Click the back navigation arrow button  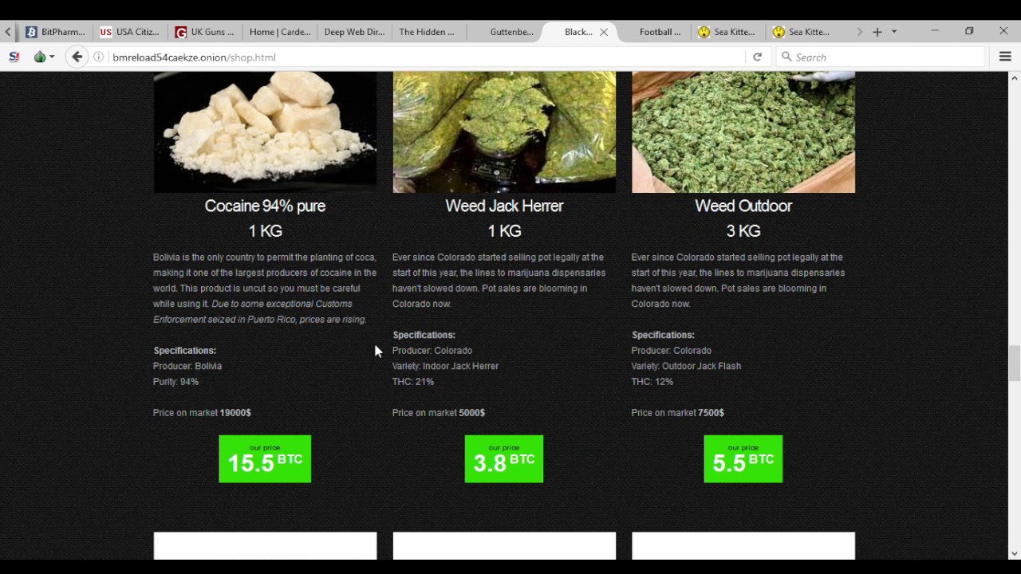click(x=77, y=57)
